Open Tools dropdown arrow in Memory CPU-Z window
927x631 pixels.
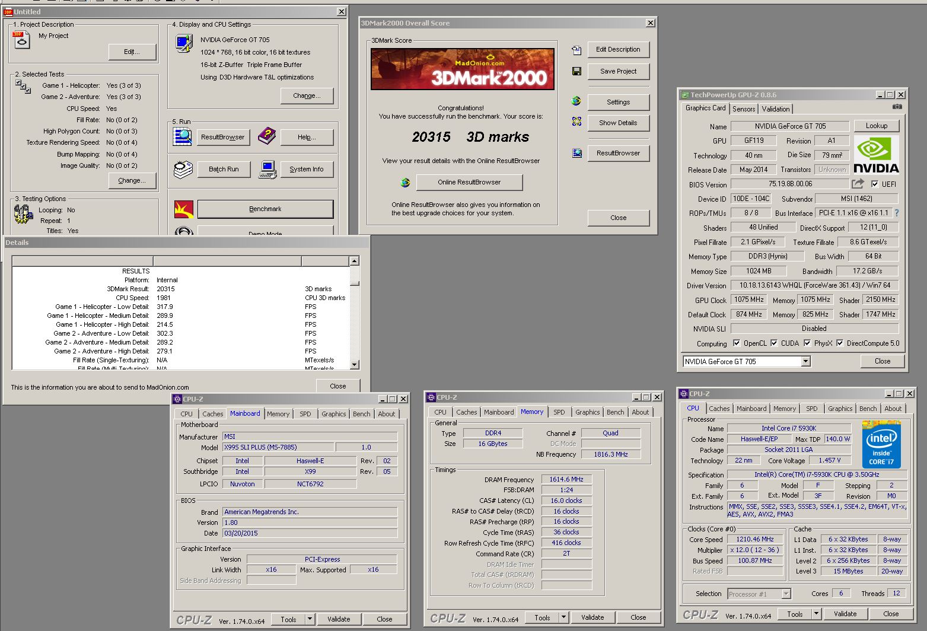(563, 617)
